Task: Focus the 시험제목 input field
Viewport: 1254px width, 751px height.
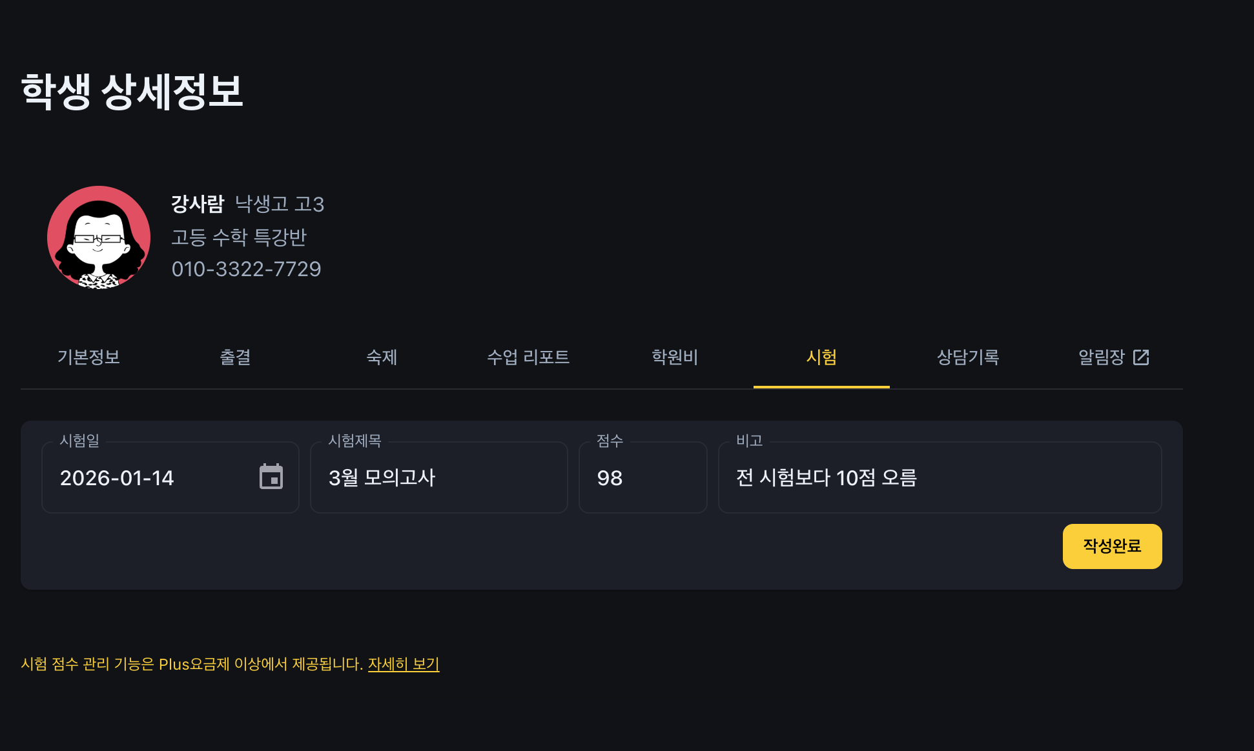Action: [x=439, y=478]
